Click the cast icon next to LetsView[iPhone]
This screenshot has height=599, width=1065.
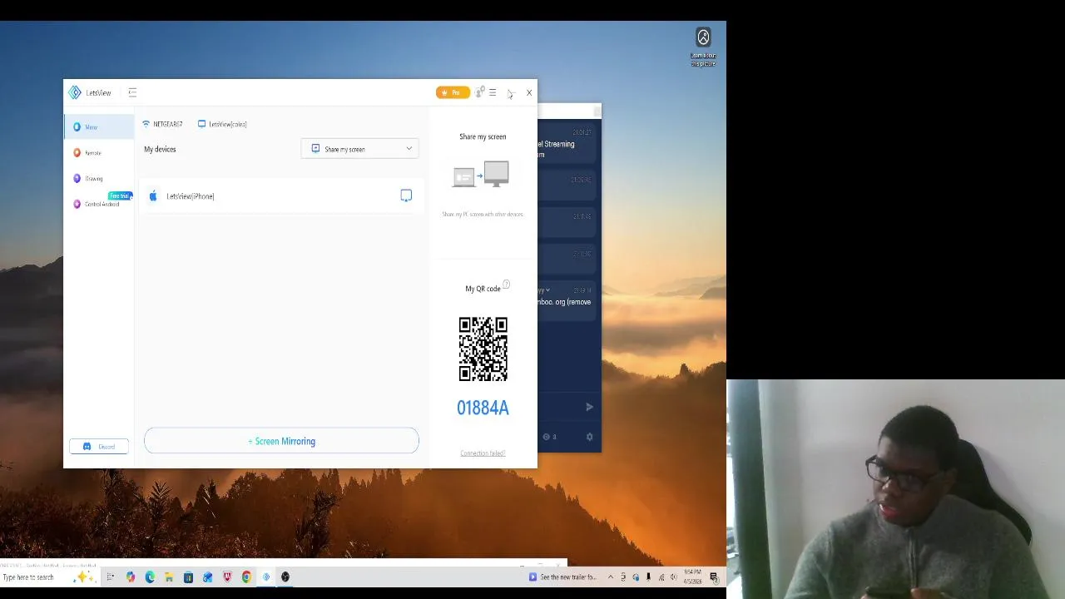(406, 196)
